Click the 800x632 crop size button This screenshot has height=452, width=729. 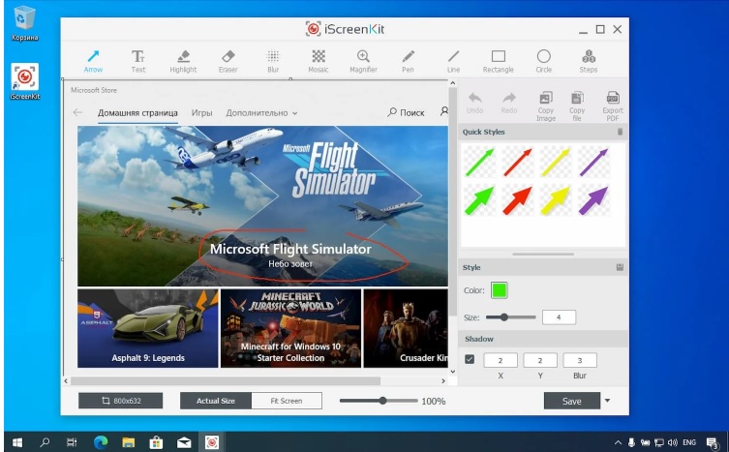[x=120, y=401]
